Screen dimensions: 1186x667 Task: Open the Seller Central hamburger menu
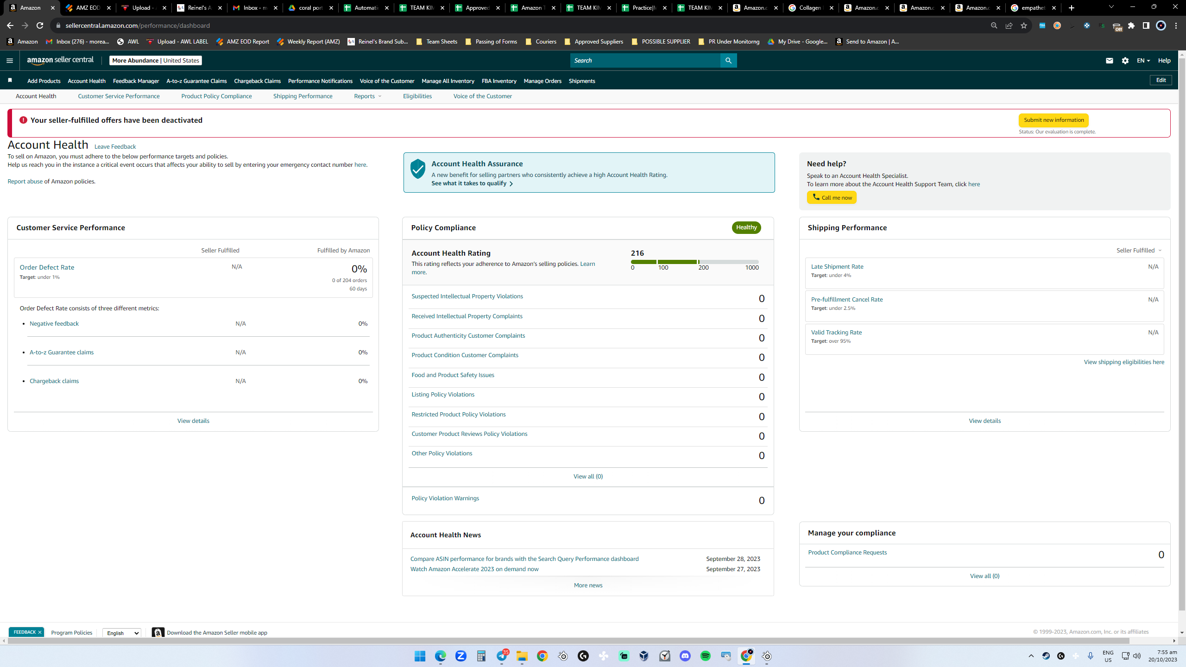[10, 60]
